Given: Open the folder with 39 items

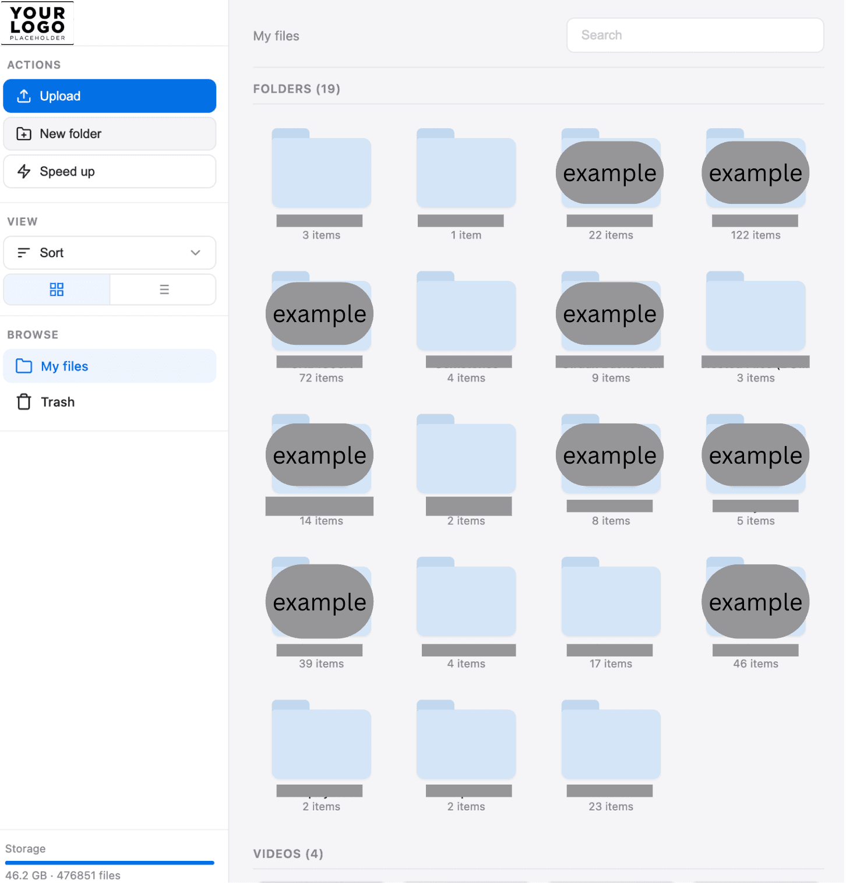Looking at the screenshot, I should (x=321, y=597).
